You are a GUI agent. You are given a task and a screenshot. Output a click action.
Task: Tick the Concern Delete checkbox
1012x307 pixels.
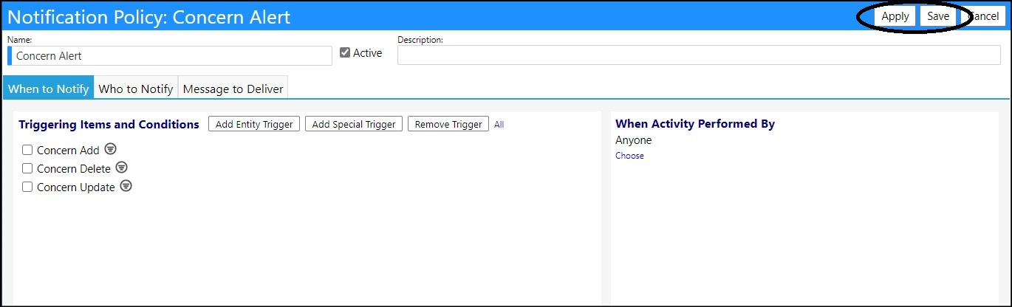point(27,168)
